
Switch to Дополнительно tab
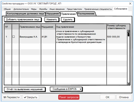(x=21, y=9)
